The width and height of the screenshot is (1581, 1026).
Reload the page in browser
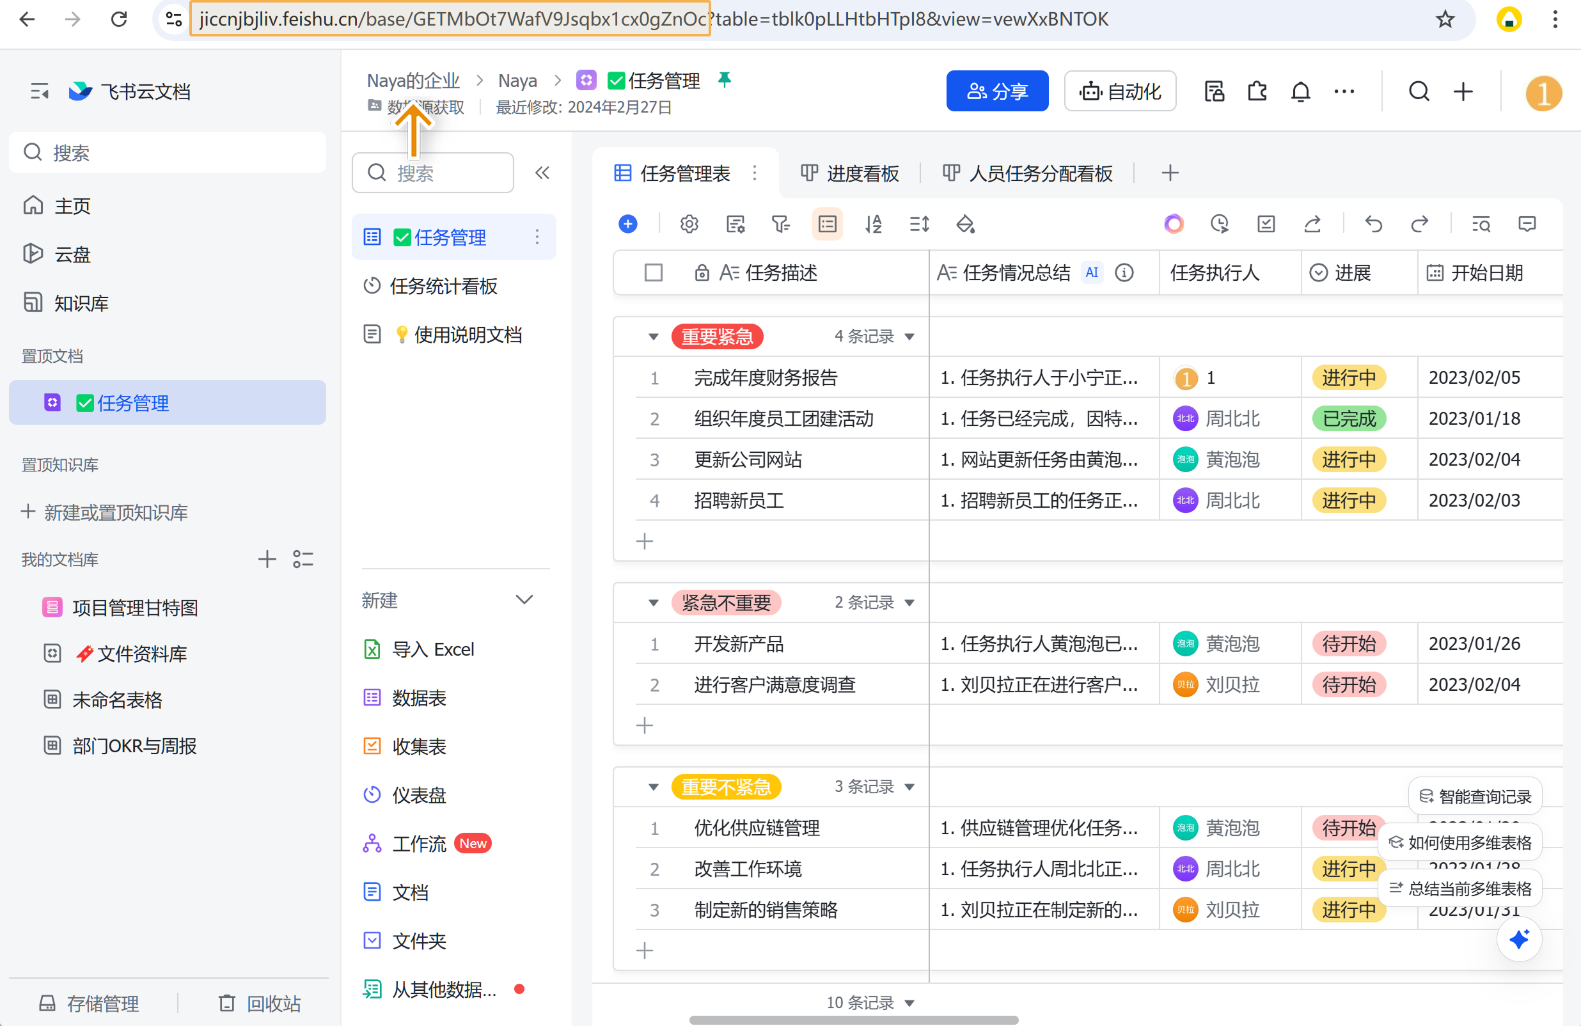click(x=119, y=19)
